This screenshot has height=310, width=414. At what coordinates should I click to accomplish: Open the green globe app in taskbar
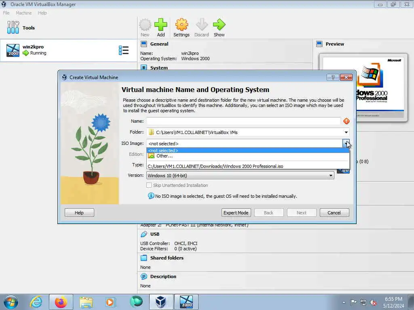pyautogui.click(x=136, y=302)
